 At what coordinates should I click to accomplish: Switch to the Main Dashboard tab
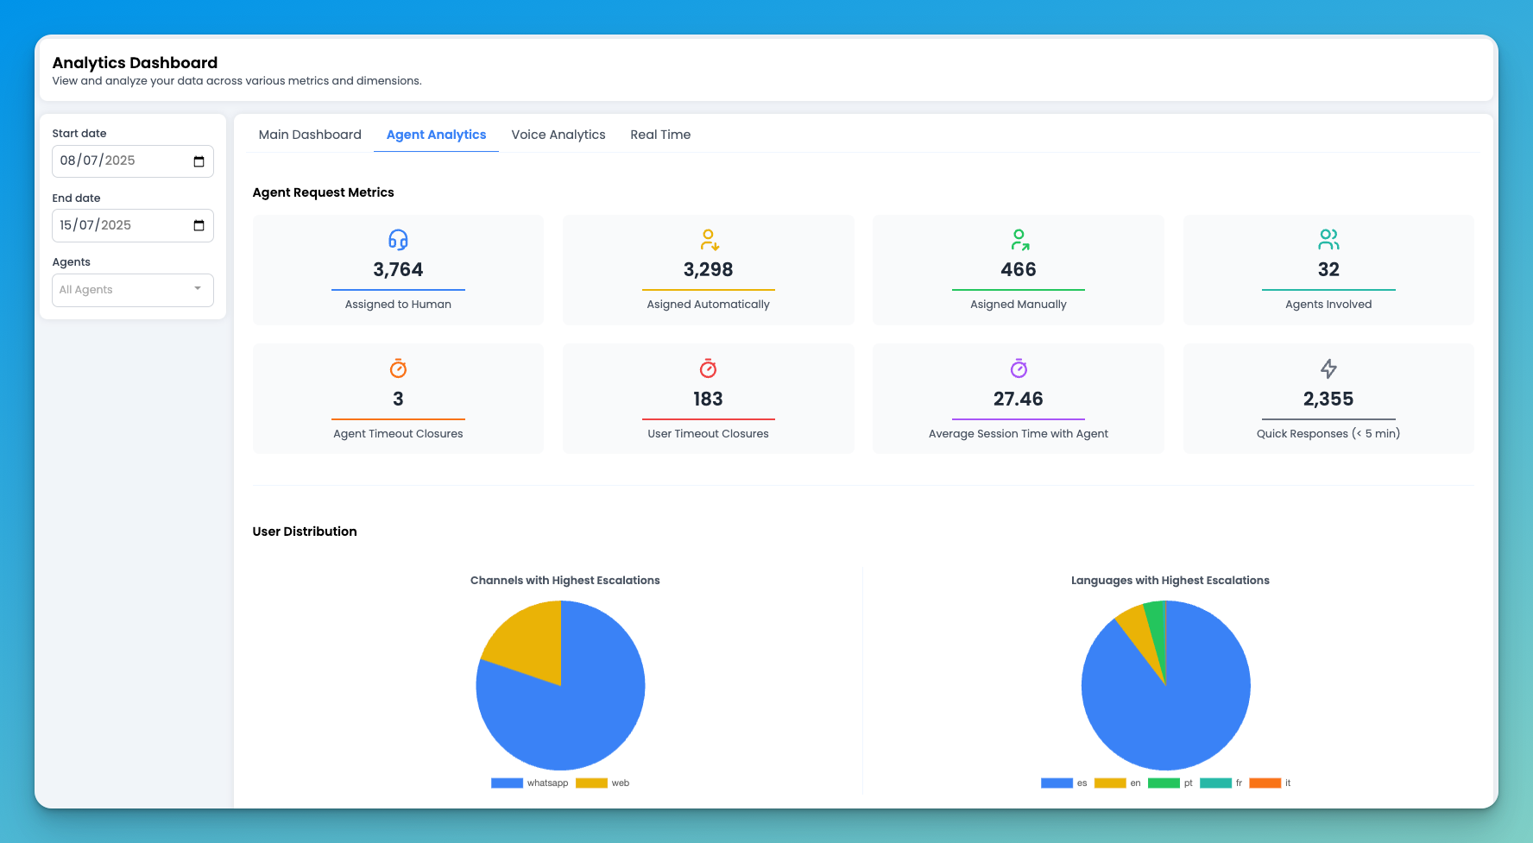coord(309,135)
